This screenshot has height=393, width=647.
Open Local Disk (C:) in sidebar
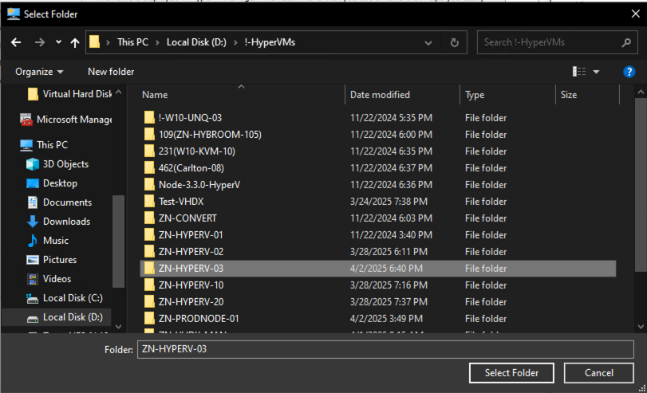[72, 298]
